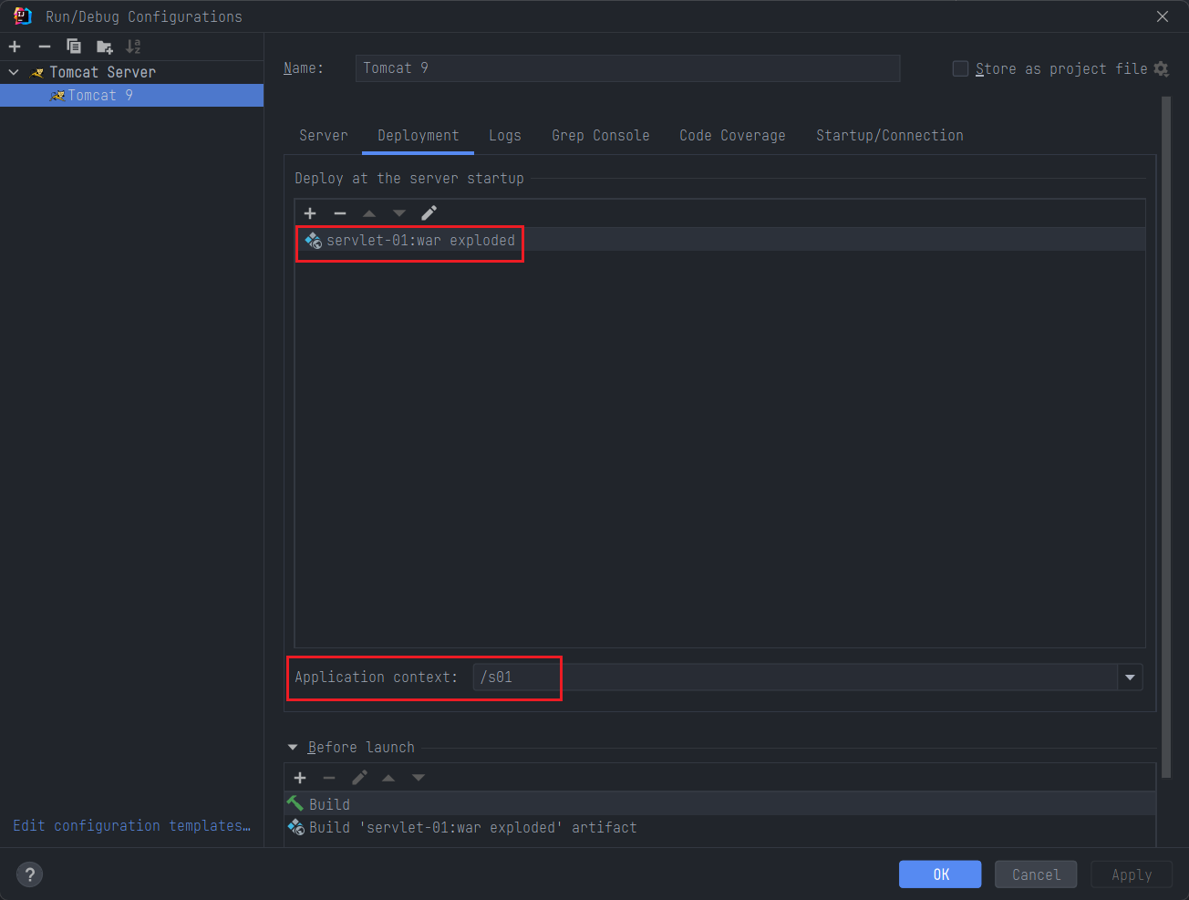Move deployment artifact down
The image size is (1189, 900).
pos(399,213)
